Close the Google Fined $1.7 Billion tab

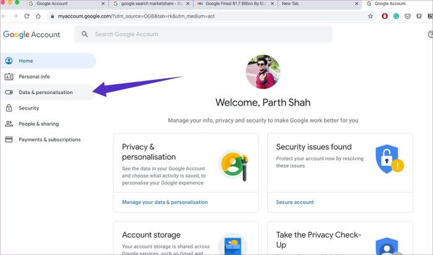coord(272,4)
